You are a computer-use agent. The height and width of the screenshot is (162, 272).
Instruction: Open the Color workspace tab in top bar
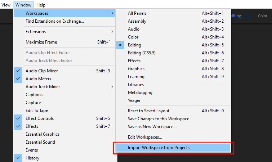click(x=263, y=16)
